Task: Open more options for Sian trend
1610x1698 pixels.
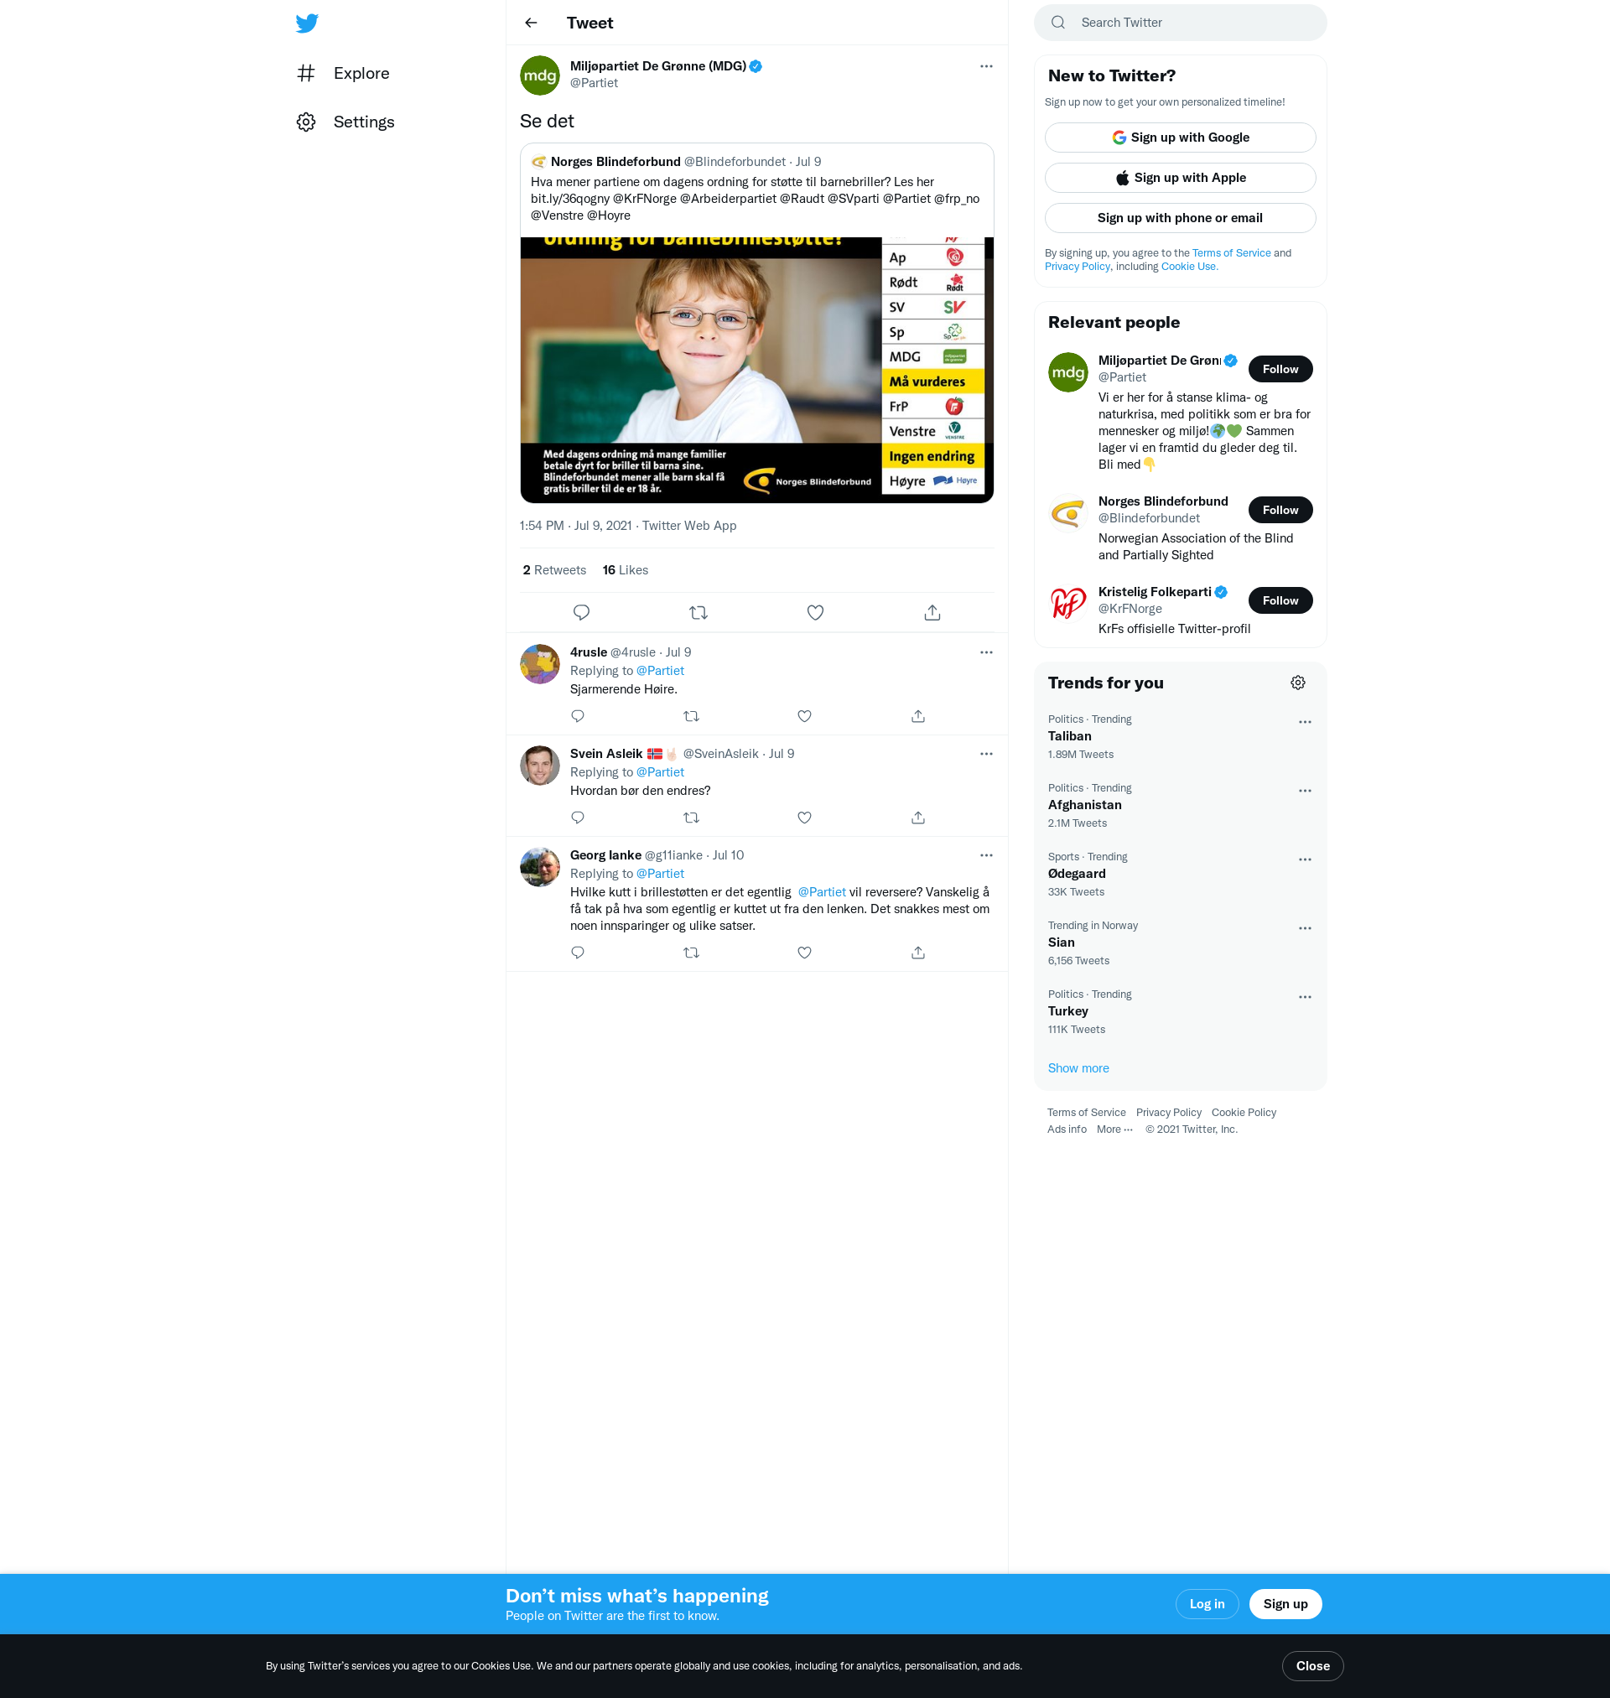Action: [x=1305, y=928]
